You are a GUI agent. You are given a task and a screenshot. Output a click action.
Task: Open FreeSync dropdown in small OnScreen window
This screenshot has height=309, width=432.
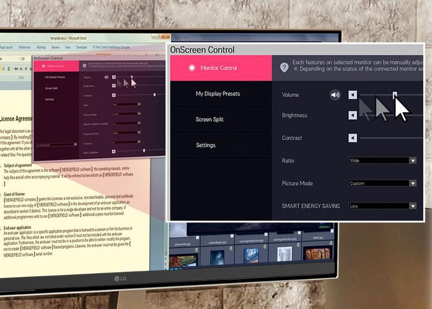(x=127, y=142)
